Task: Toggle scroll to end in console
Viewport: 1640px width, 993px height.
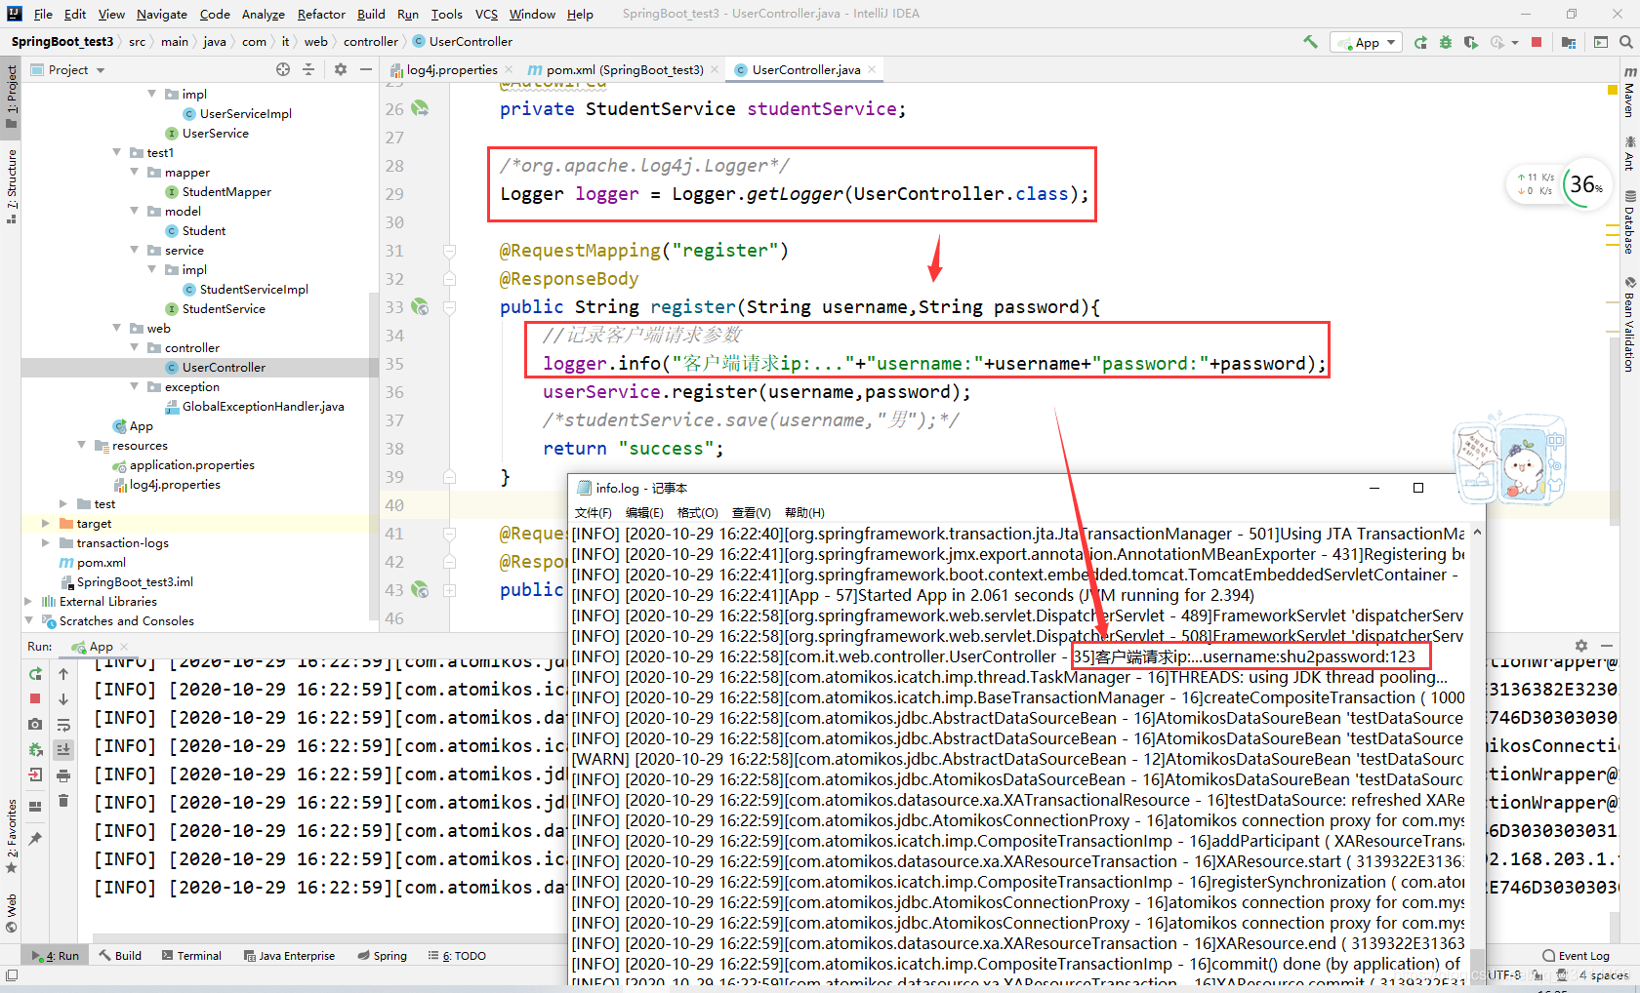Action: [63, 750]
